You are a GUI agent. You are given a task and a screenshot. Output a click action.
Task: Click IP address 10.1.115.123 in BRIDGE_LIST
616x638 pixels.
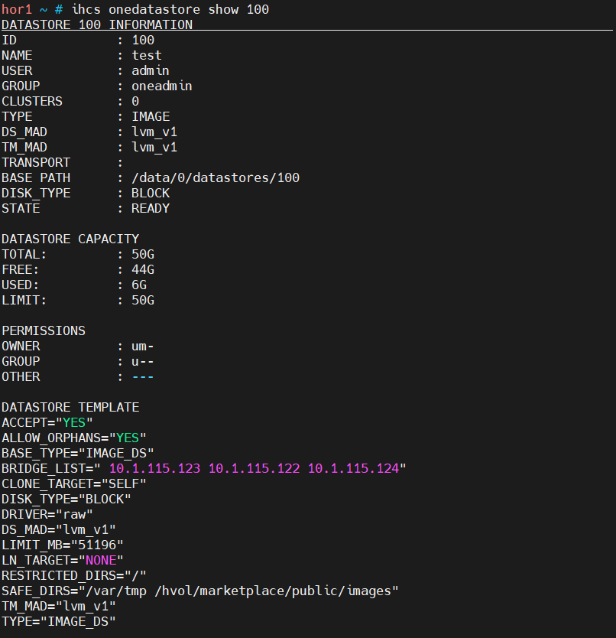point(154,468)
